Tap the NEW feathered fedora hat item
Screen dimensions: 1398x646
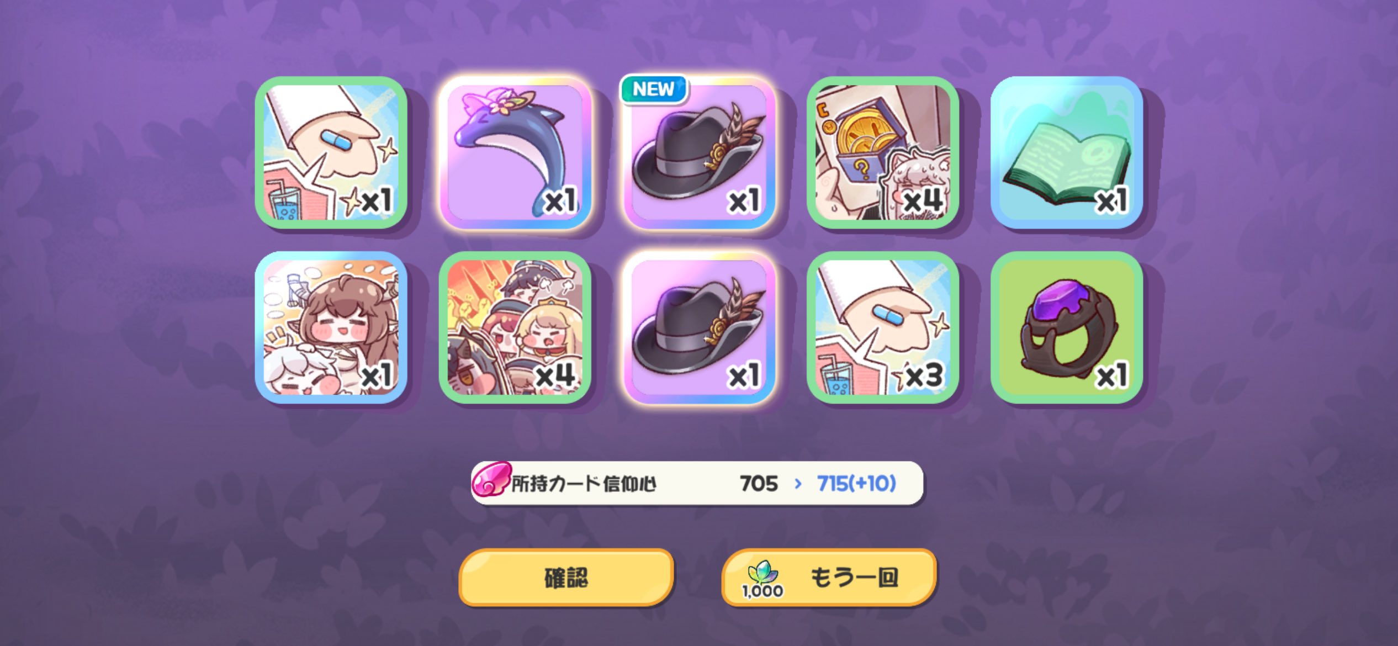pos(699,152)
